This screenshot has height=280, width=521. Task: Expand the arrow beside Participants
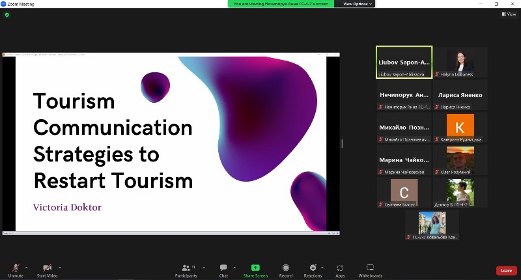click(x=204, y=267)
